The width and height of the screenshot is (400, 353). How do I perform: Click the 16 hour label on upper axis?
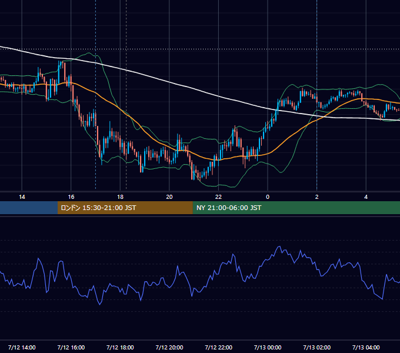point(71,197)
